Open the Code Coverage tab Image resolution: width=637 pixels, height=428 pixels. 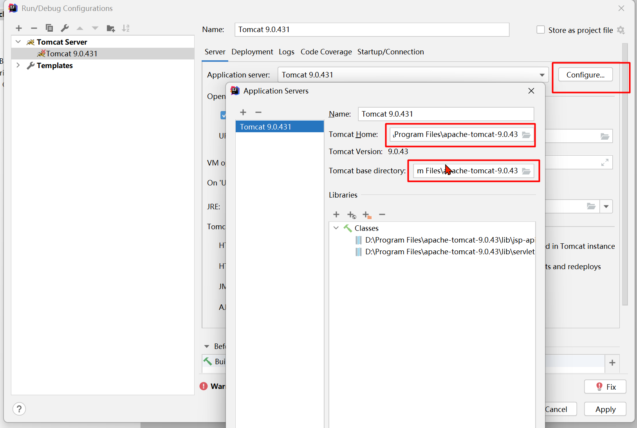[326, 52]
